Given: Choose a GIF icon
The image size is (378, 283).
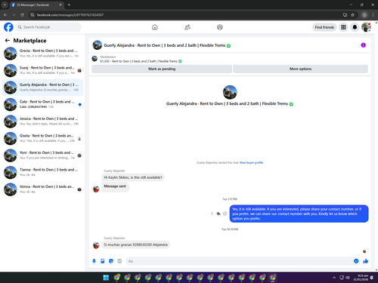Looking at the screenshot, I should pos(119,261).
